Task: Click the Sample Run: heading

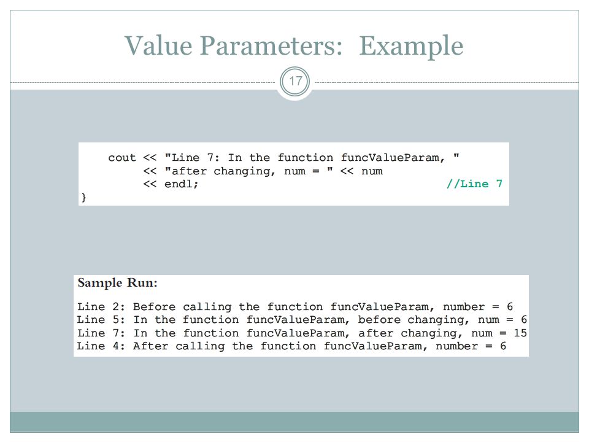Action: (117, 282)
